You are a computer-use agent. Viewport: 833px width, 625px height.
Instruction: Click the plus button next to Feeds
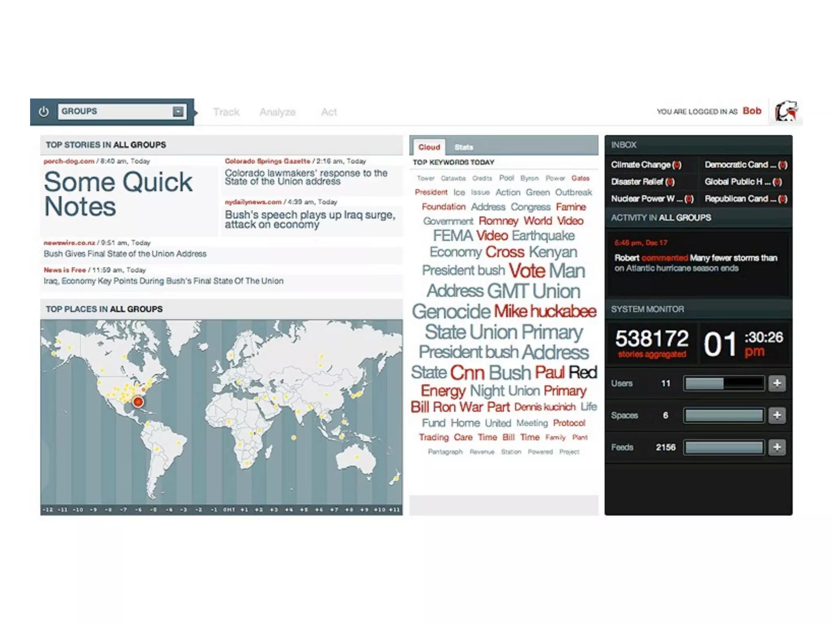(x=777, y=447)
